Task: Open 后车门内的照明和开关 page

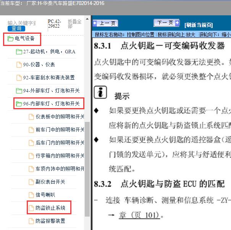Action: point(60,143)
